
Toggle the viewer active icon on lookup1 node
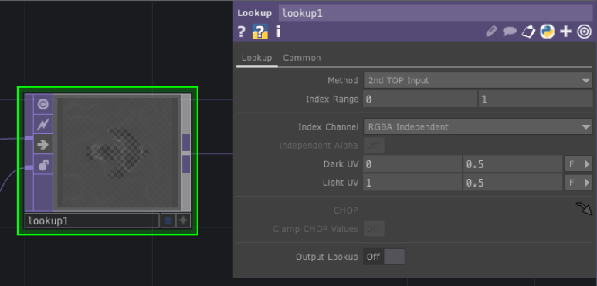pos(43,104)
